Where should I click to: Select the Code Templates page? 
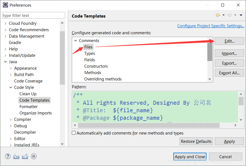tap(35, 100)
